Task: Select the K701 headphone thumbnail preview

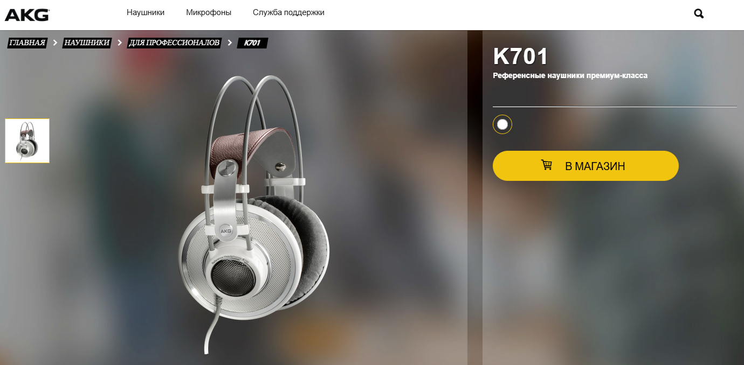Action: pyautogui.click(x=27, y=141)
